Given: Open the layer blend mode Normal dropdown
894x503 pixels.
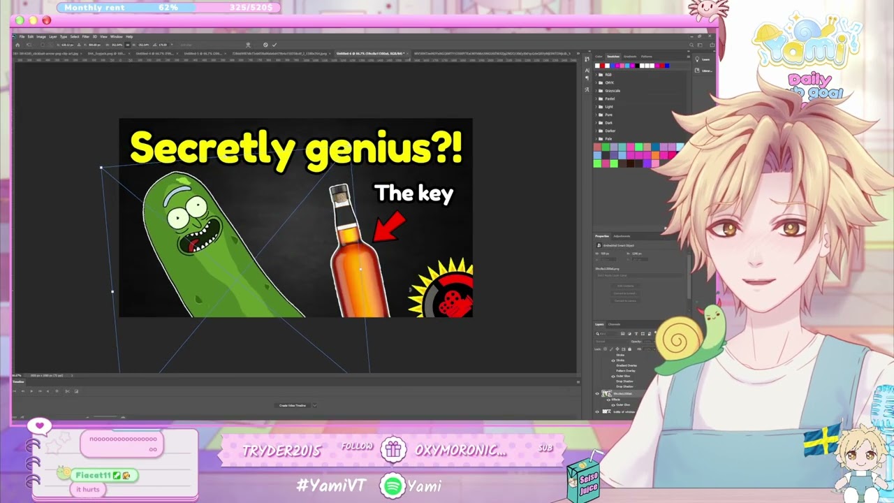Looking at the screenshot, I should (x=611, y=342).
